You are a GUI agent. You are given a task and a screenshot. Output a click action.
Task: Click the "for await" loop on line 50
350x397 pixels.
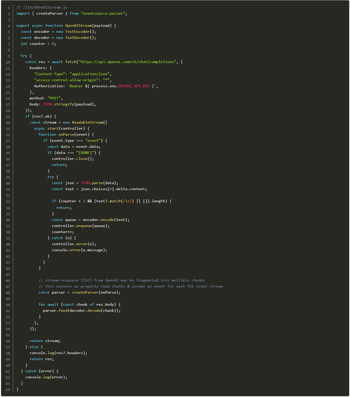pos(79,304)
